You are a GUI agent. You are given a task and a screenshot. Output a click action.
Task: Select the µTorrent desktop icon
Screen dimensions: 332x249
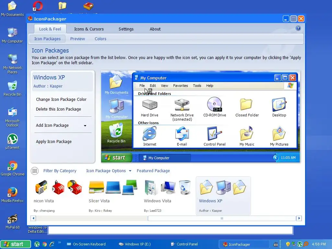pyautogui.click(x=12, y=142)
